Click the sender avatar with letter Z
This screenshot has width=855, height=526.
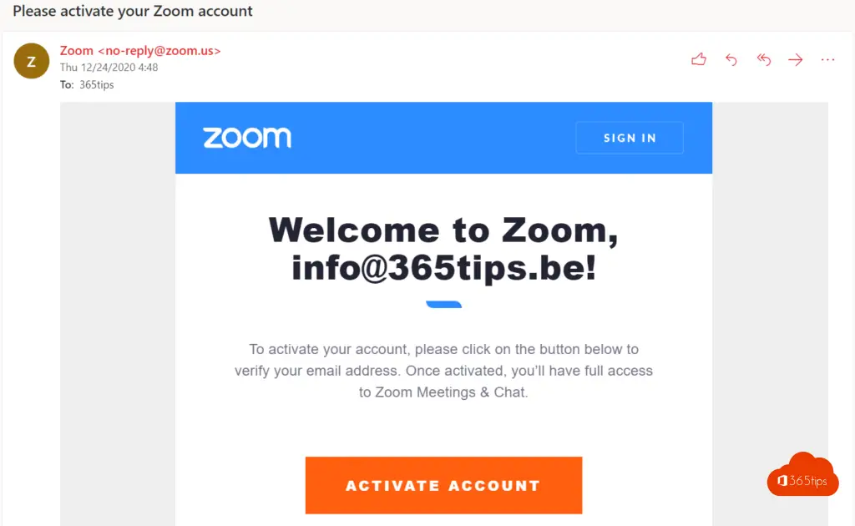click(32, 61)
